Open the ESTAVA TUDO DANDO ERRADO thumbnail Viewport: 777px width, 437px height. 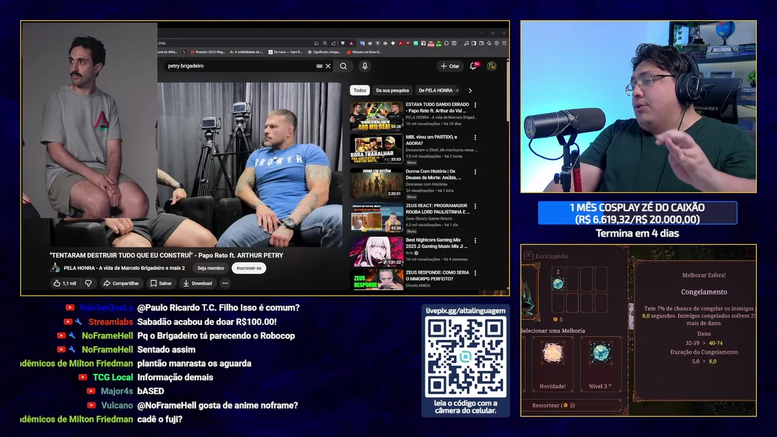[376, 115]
